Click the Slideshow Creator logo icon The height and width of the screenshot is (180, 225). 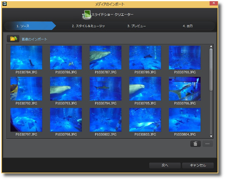click(87, 15)
